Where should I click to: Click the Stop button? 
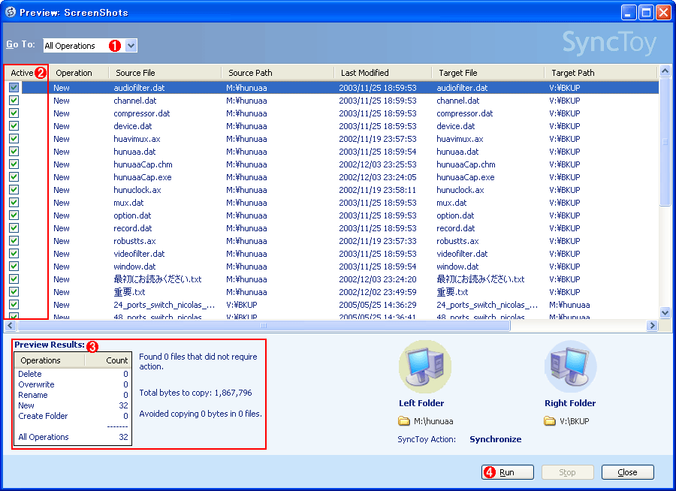(x=567, y=472)
